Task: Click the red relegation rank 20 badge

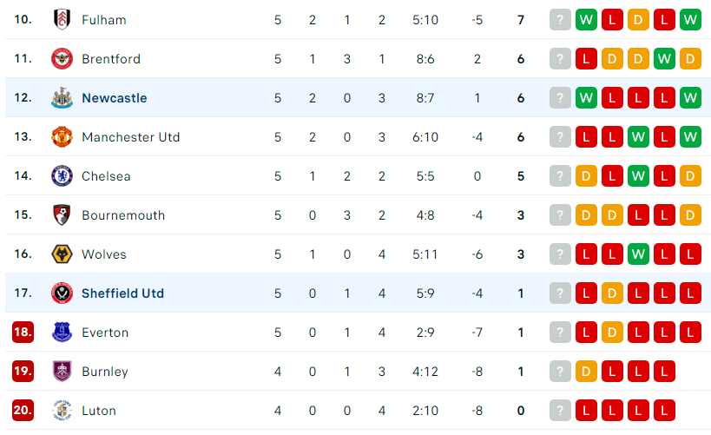Action: pyautogui.click(x=23, y=410)
